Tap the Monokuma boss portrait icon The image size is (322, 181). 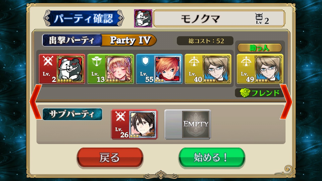click(x=143, y=18)
